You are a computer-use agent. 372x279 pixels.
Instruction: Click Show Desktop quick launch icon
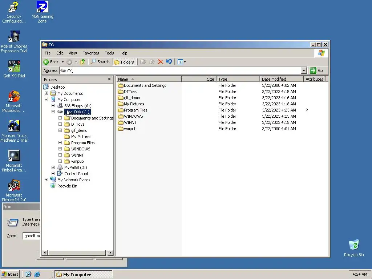pos(28,274)
